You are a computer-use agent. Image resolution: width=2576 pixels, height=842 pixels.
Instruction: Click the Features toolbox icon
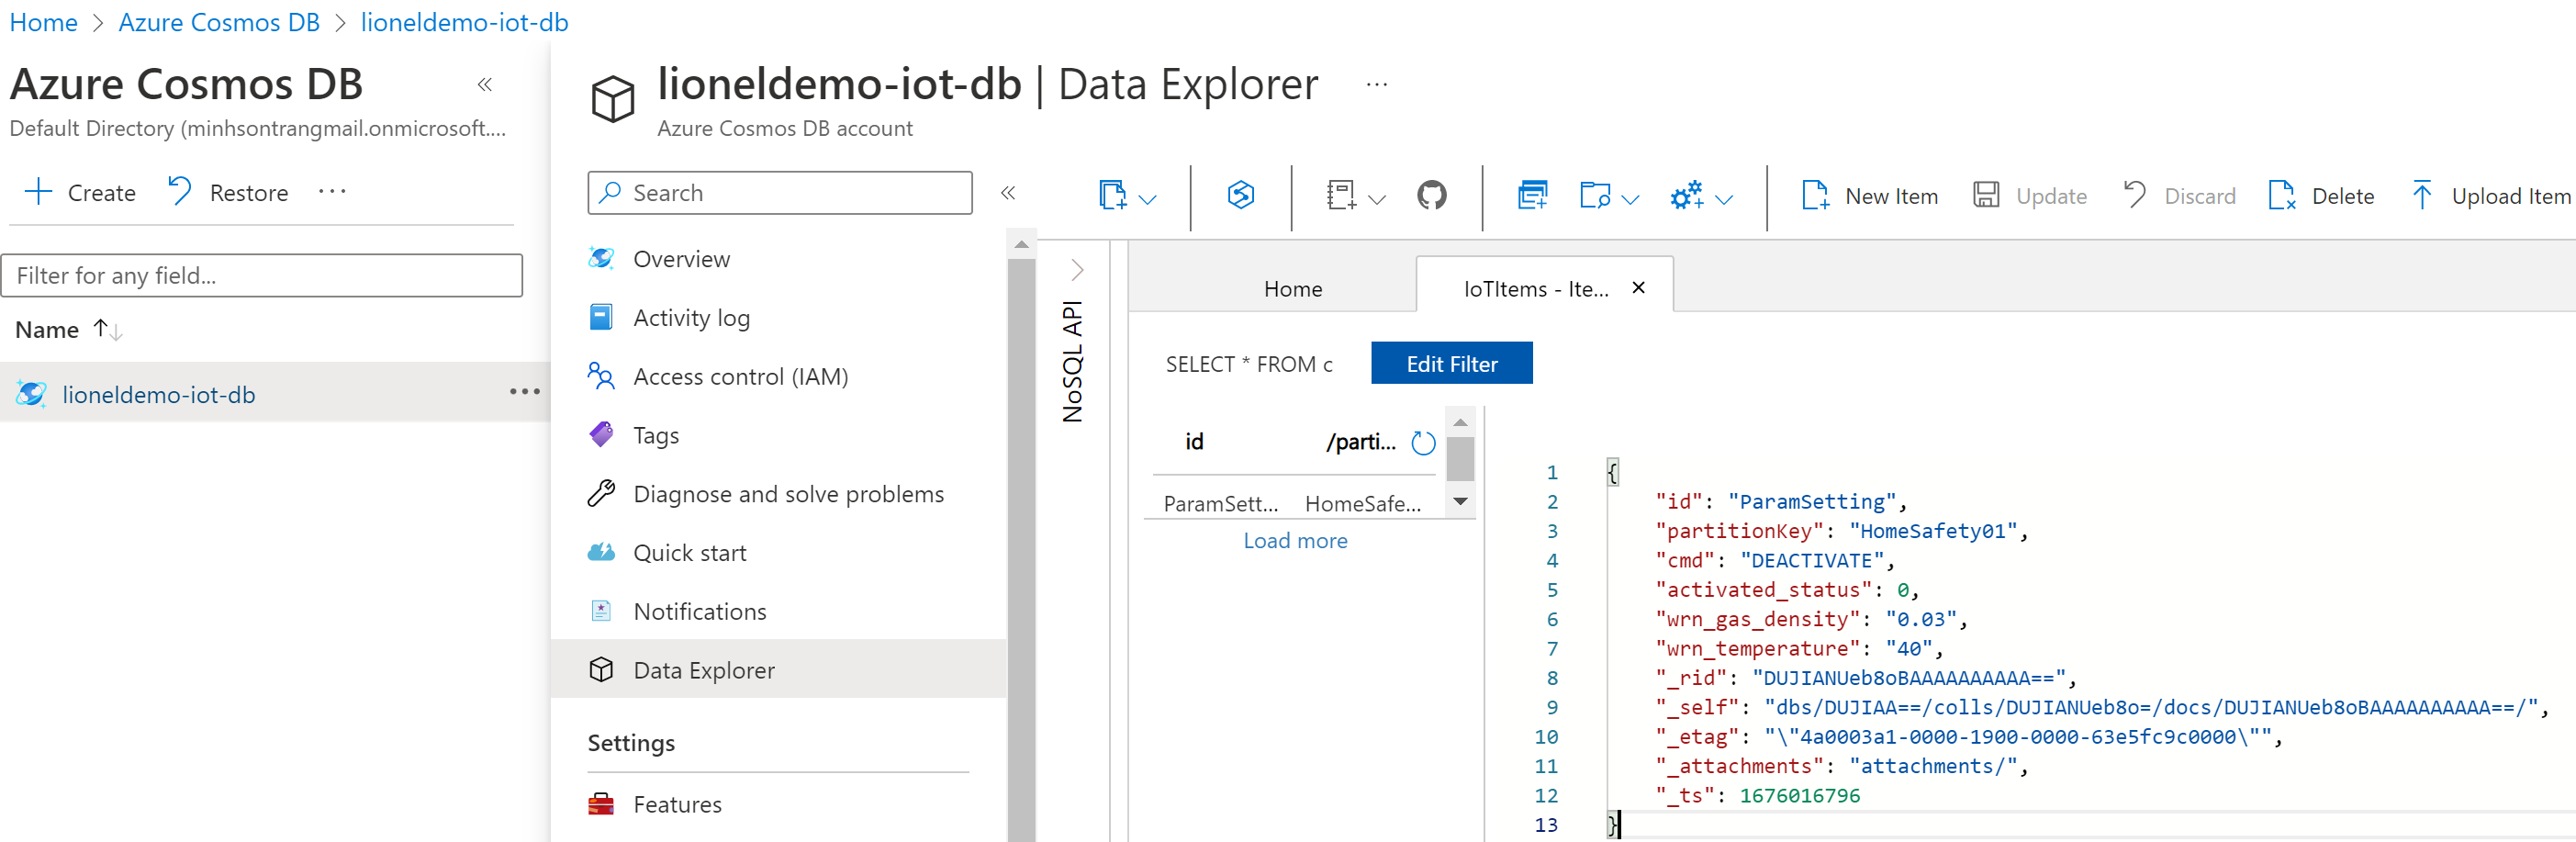(601, 804)
